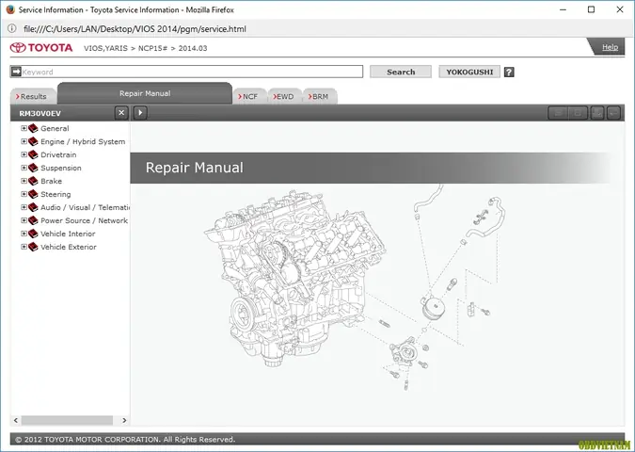Image resolution: width=635 pixels, height=452 pixels.
Task: Expand the Vehicle Interior node
Action: (x=24, y=234)
